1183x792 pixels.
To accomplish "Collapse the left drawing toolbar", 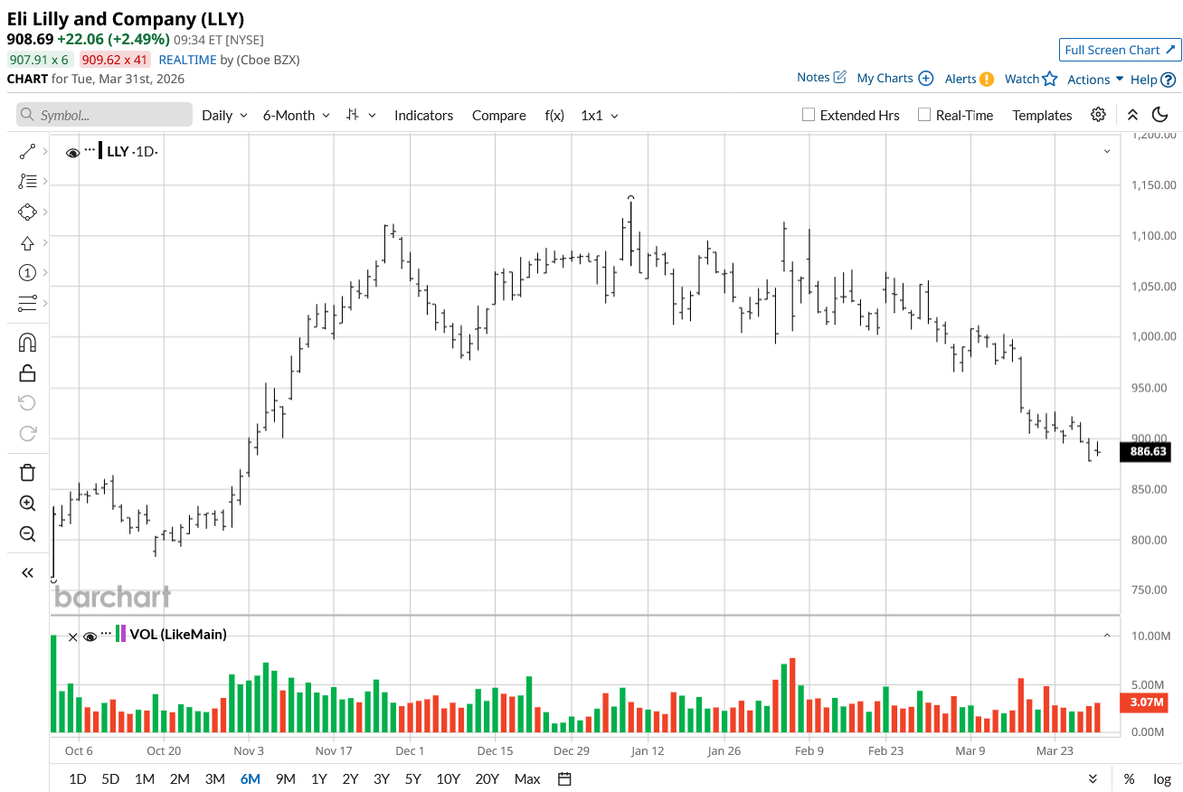I will [27, 572].
